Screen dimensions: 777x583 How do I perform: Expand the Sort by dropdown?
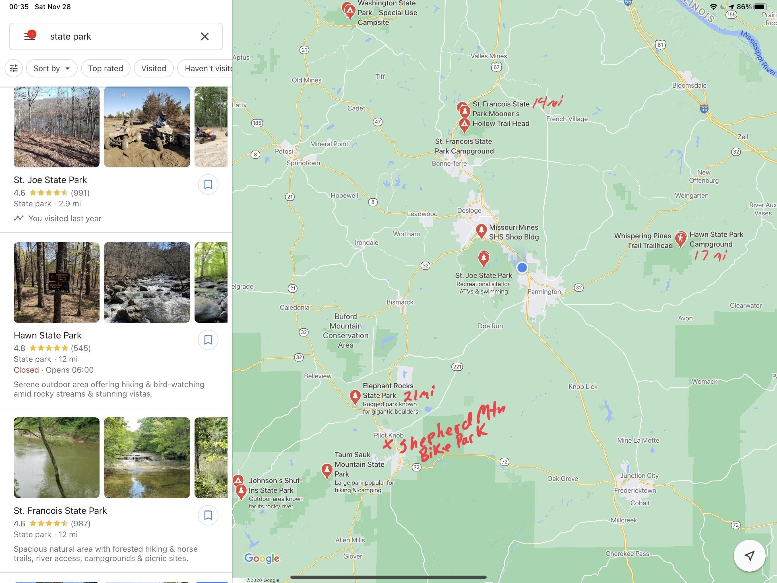pos(52,68)
